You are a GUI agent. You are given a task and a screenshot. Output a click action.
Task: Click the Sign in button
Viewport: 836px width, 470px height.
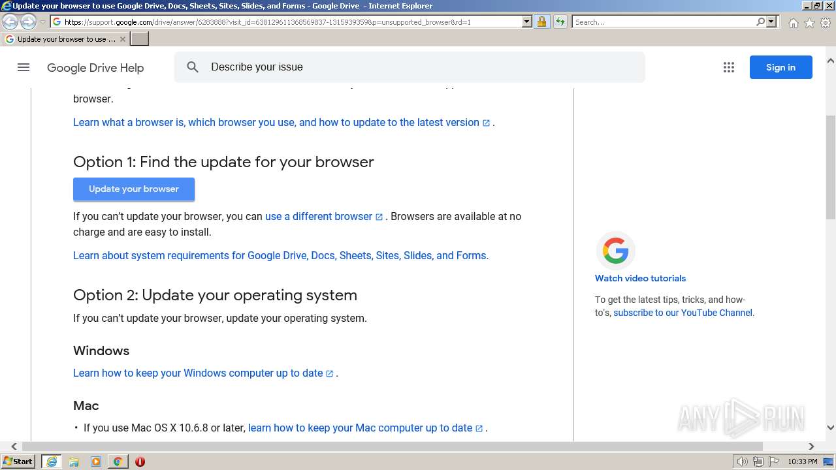(x=780, y=67)
